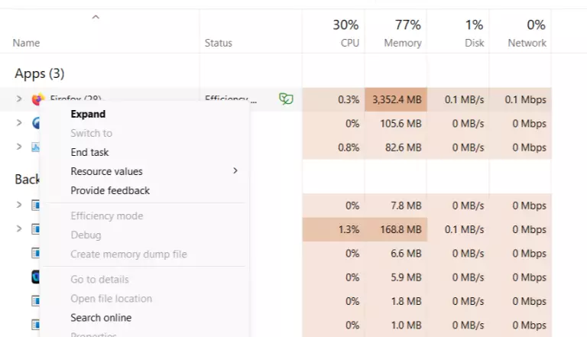Expand the Firefox process group chevron

click(x=19, y=99)
